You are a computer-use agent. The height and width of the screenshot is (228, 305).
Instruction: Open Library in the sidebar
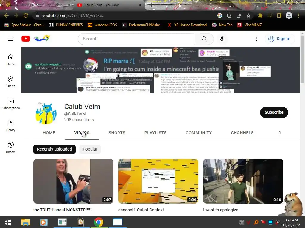(11, 126)
